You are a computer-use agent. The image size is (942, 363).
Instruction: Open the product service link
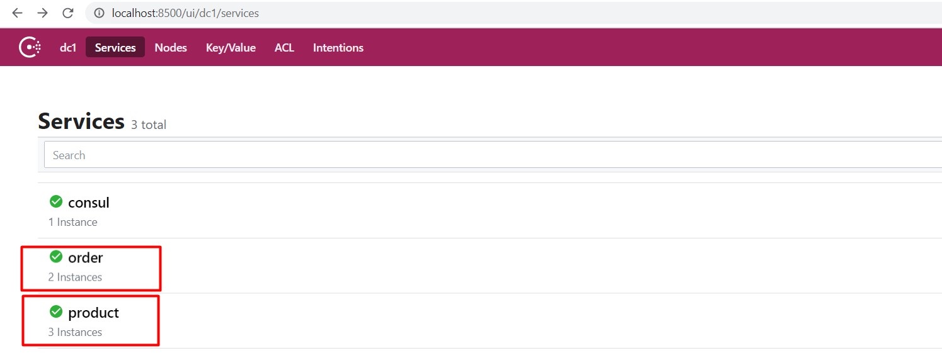coord(94,313)
